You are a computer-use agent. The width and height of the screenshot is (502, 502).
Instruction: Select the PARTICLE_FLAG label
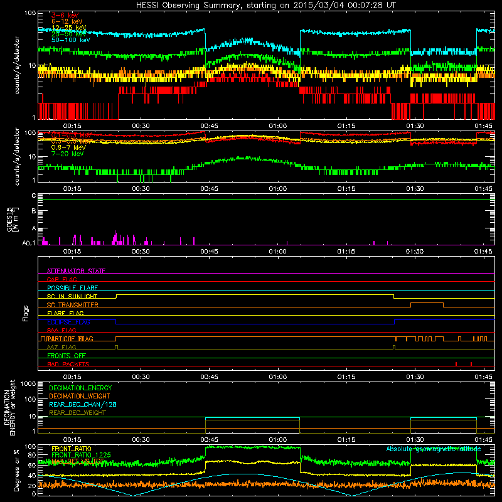click(70, 339)
